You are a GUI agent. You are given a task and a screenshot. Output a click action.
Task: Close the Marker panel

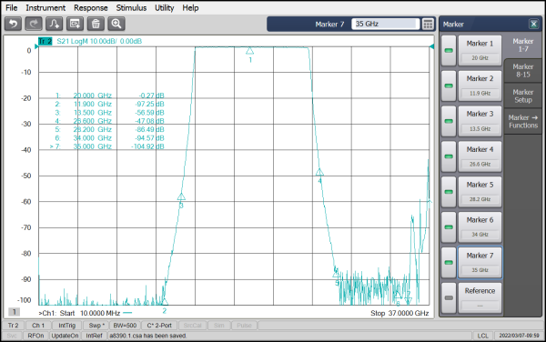[533, 24]
